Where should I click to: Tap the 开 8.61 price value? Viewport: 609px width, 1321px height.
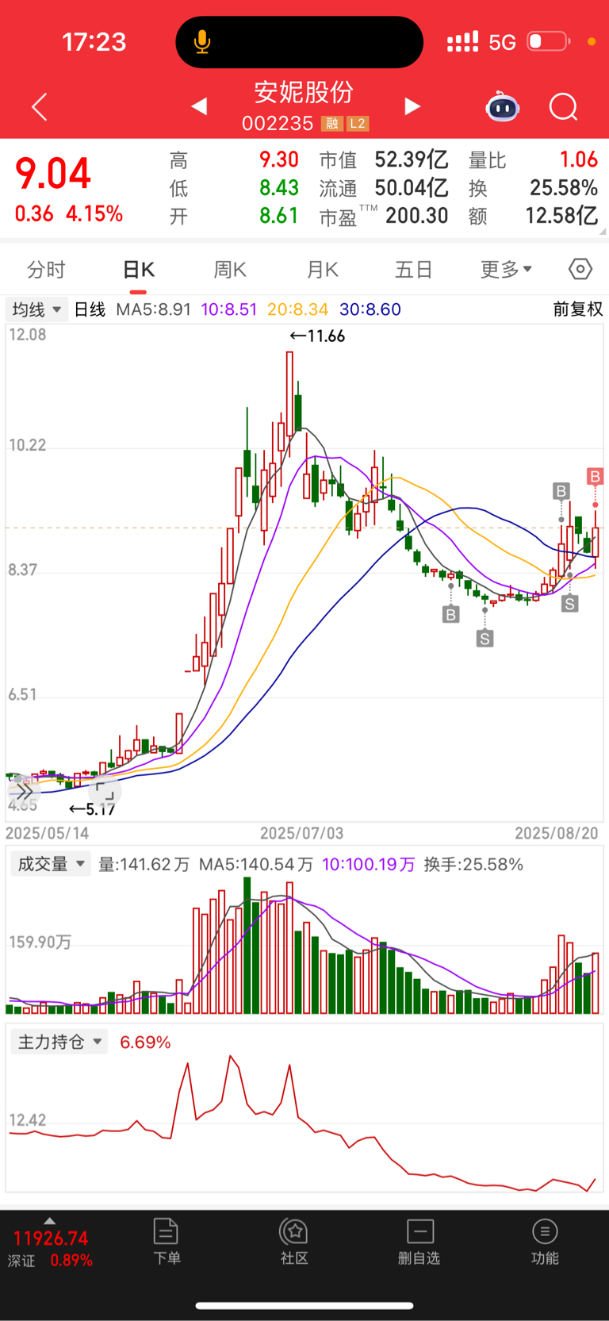click(x=279, y=216)
